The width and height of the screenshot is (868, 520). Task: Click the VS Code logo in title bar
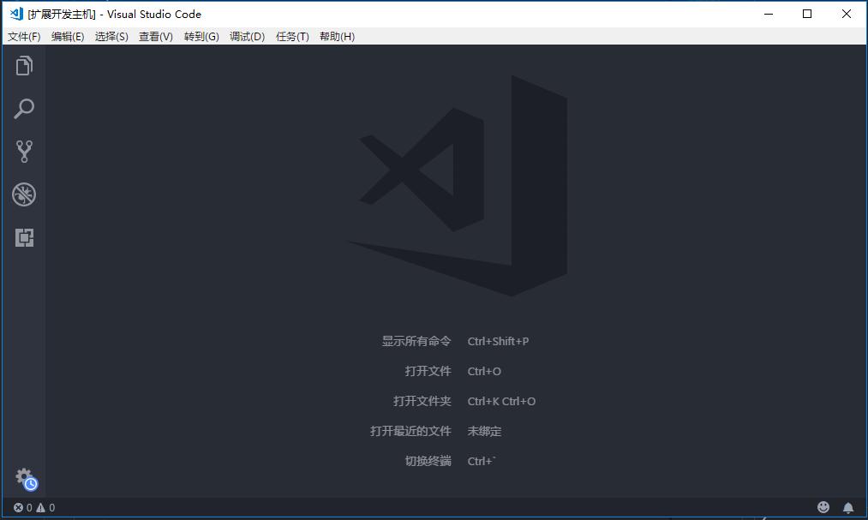coord(16,14)
